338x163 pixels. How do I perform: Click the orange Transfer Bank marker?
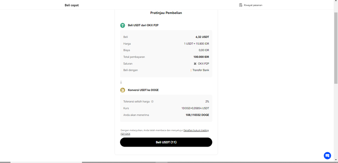pos(191,70)
